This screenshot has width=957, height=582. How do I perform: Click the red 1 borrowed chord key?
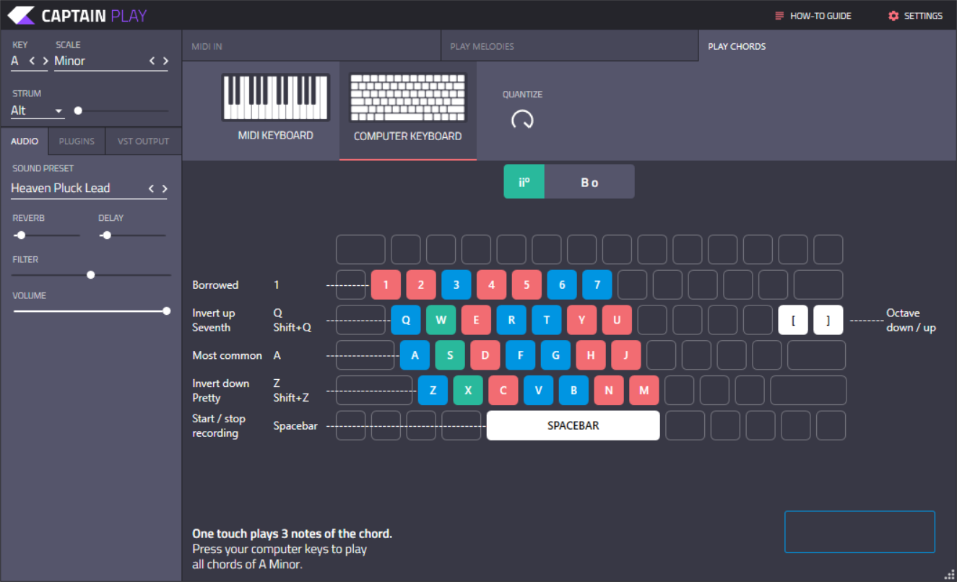coord(386,285)
